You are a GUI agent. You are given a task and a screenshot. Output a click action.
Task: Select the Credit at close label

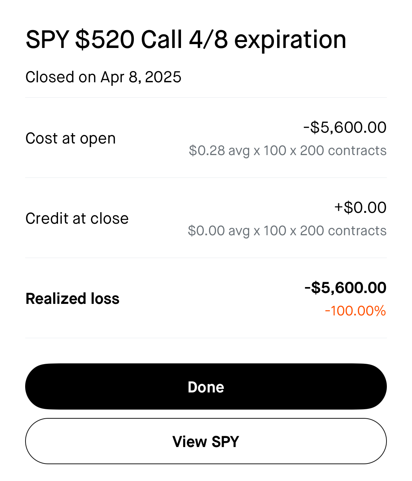click(x=77, y=218)
